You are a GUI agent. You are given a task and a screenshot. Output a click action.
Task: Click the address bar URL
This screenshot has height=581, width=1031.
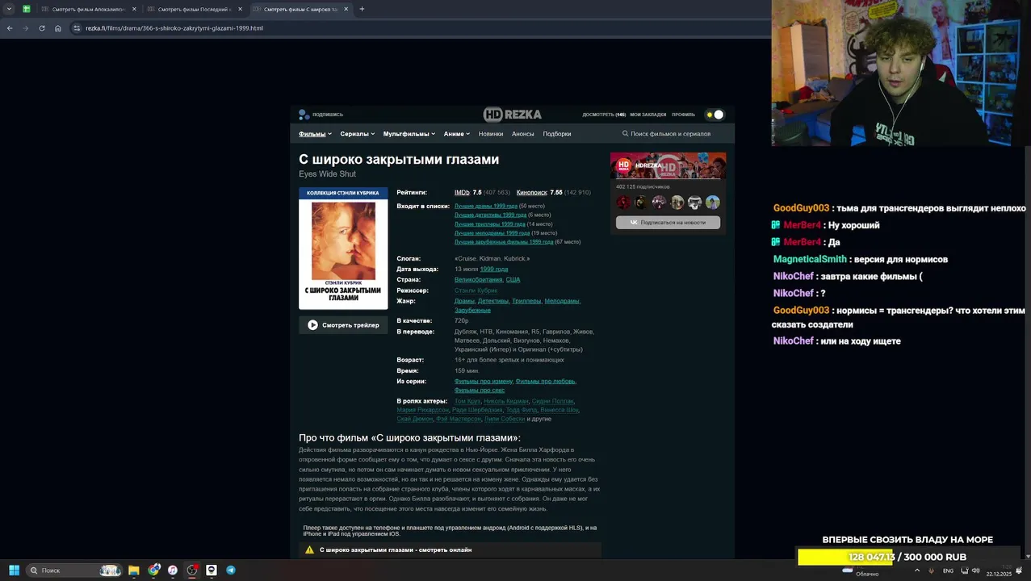(x=174, y=28)
